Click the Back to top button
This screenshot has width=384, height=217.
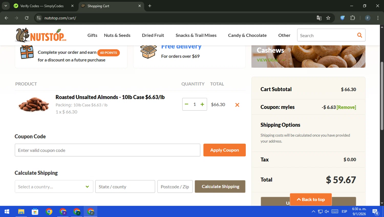311,200
